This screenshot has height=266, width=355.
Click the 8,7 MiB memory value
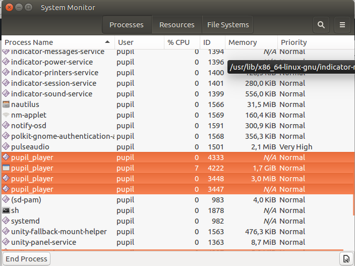point(264,242)
